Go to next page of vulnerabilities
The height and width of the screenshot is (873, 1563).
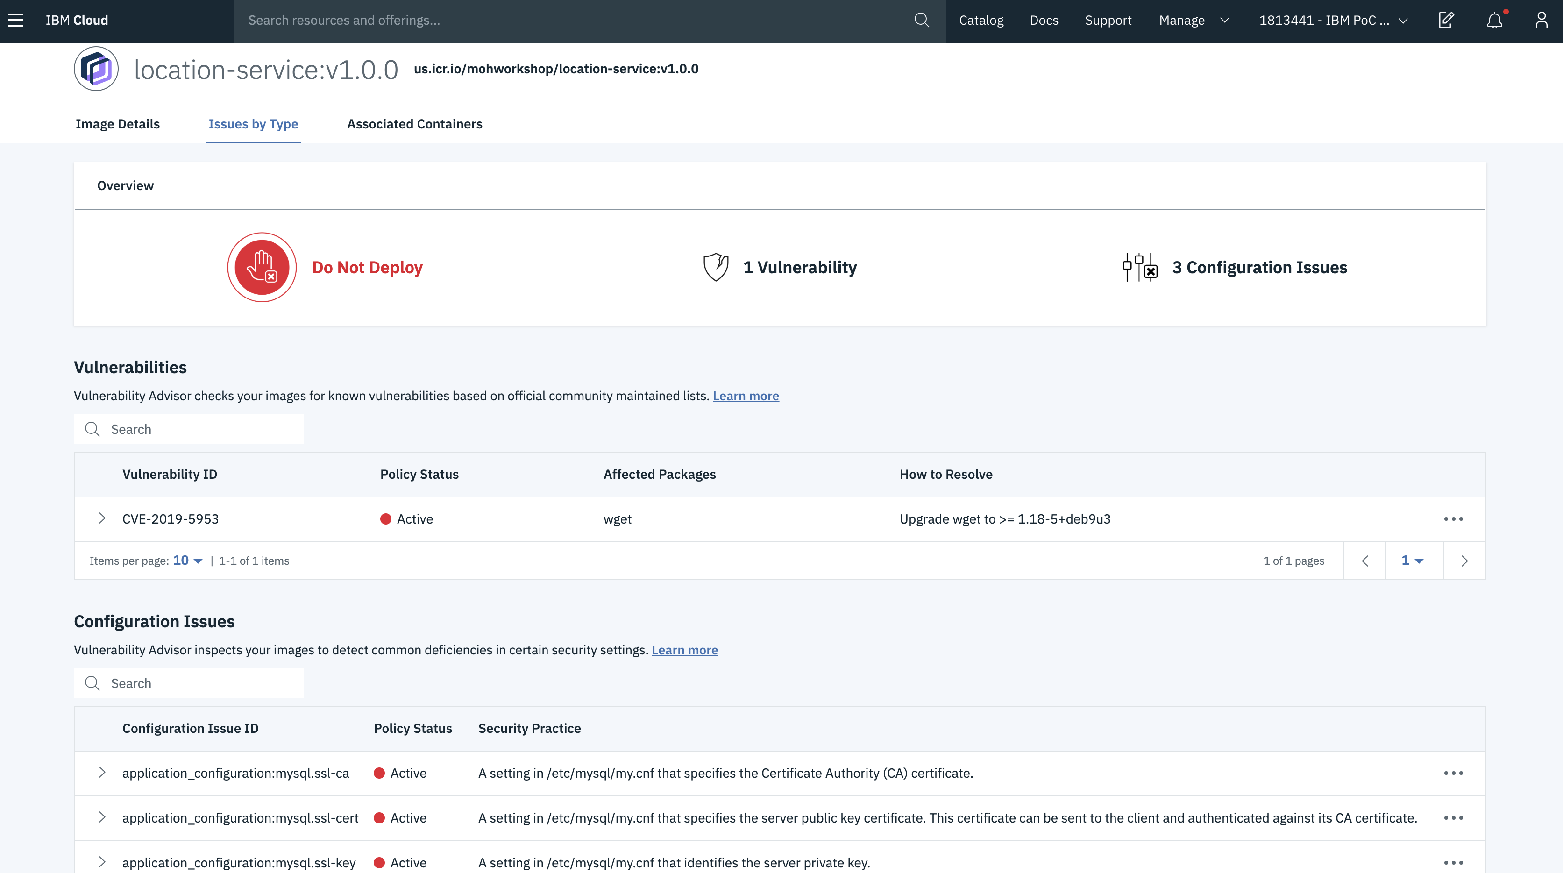(x=1464, y=561)
